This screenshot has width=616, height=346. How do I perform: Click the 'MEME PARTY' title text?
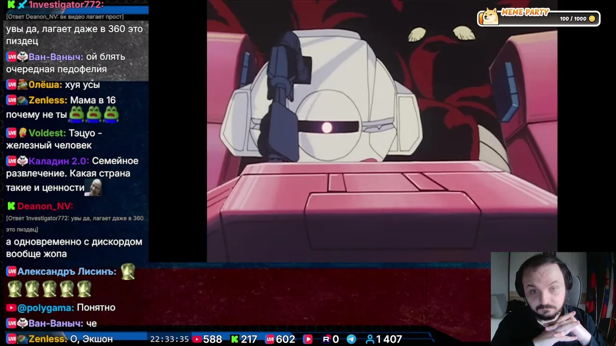click(x=525, y=12)
